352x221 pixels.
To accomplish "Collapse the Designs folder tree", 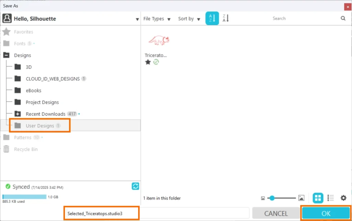I will pyautogui.click(x=6, y=55).
